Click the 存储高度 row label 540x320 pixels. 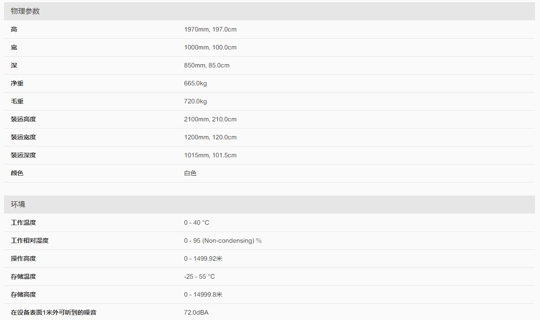pos(23,295)
